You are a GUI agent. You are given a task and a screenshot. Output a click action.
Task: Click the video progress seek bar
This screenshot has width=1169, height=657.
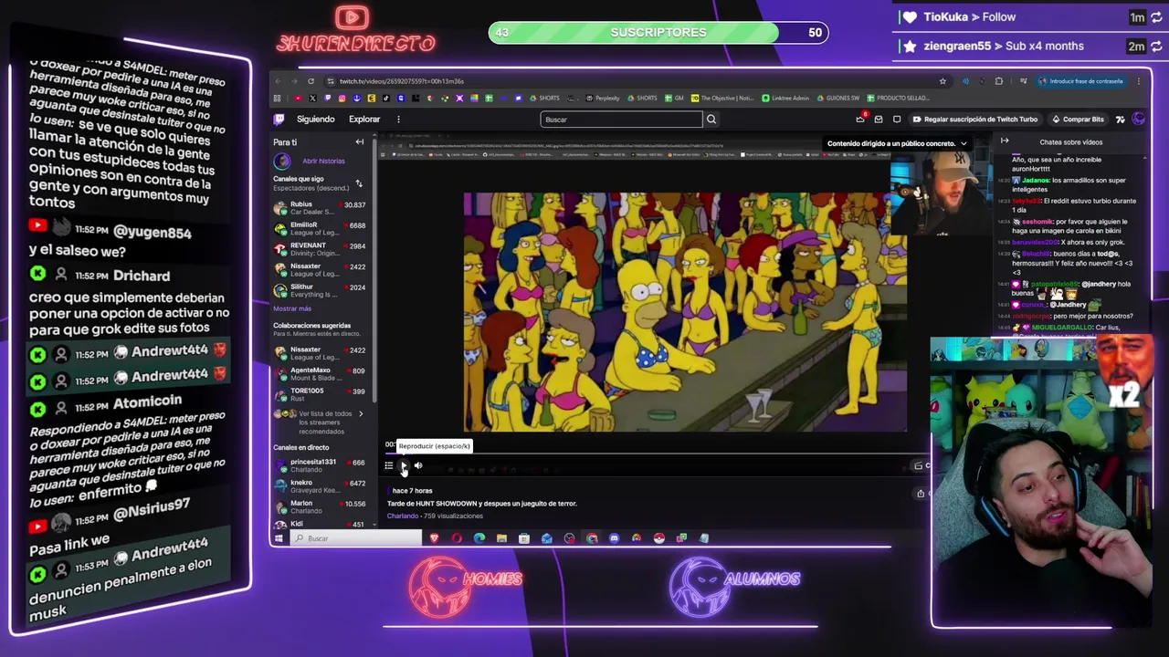coord(656,453)
